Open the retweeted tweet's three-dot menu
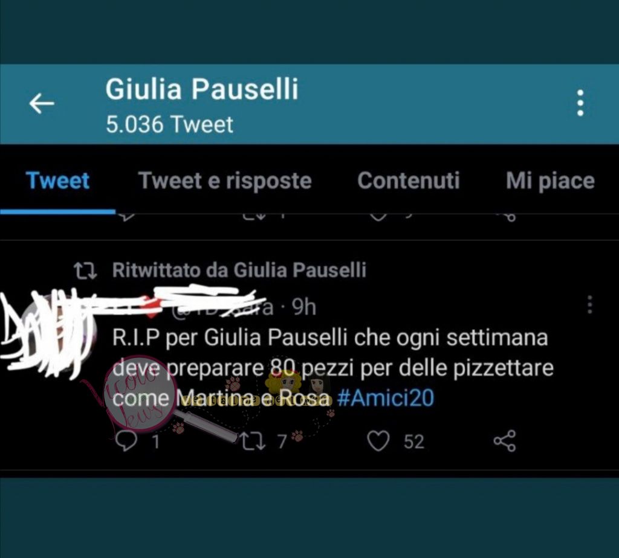619x558 pixels. click(590, 304)
